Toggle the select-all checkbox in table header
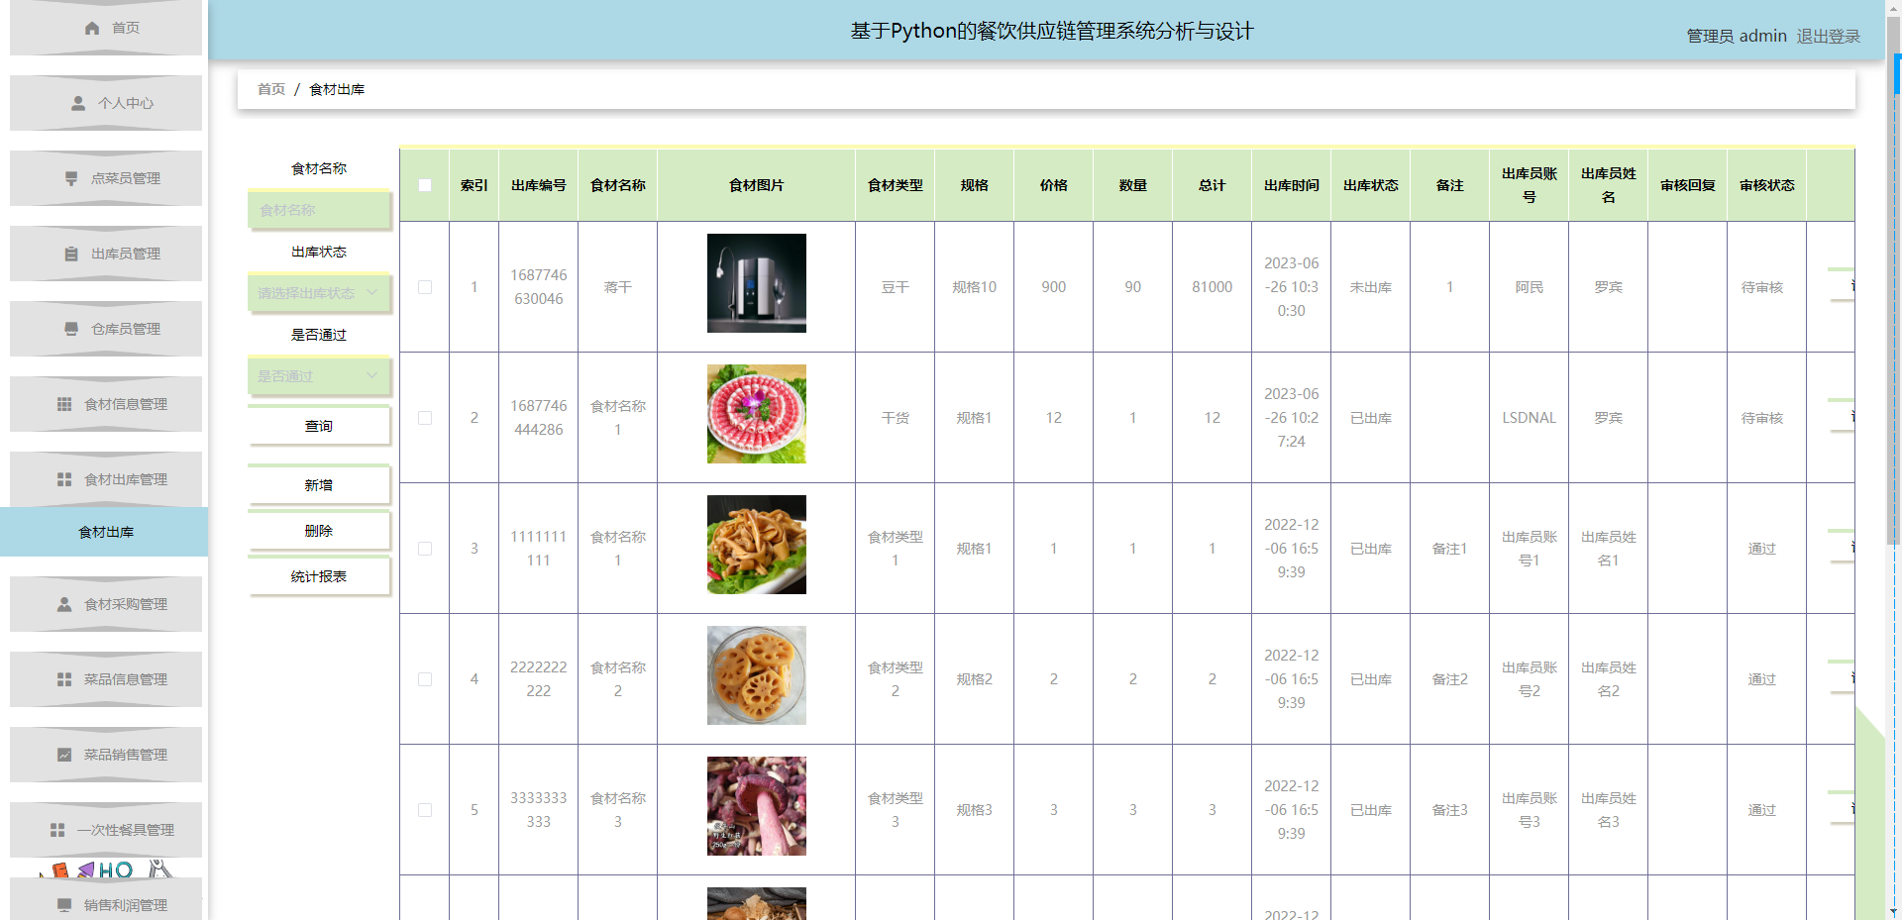Screen dimensions: 1902x920 point(425,185)
